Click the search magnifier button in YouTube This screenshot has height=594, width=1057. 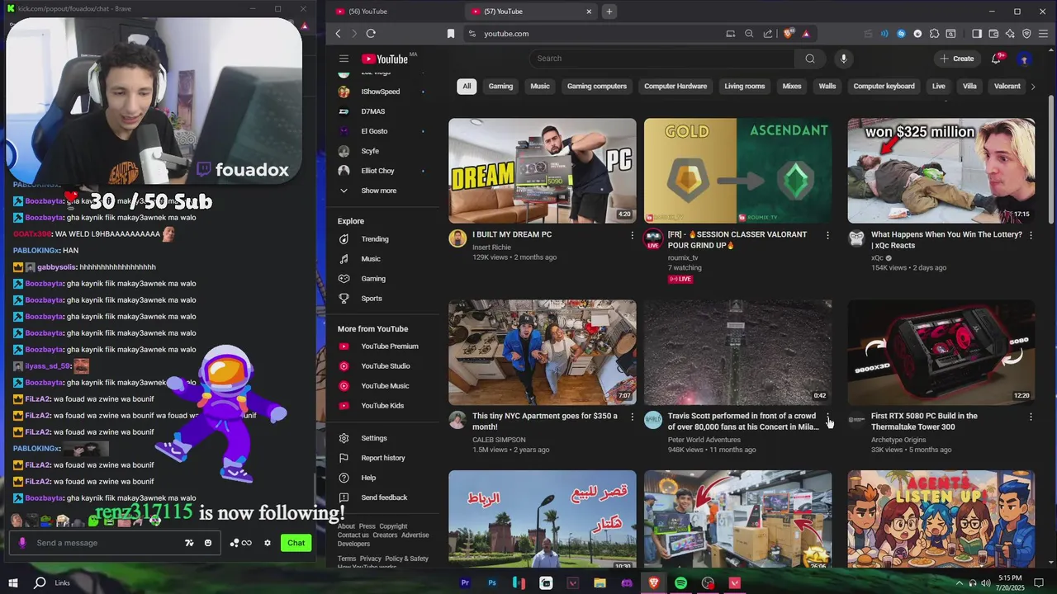[x=810, y=59]
